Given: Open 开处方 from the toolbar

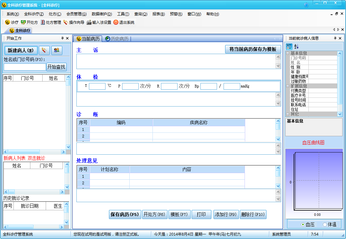Looking at the screenshot, I should click(x=29, y=22).
